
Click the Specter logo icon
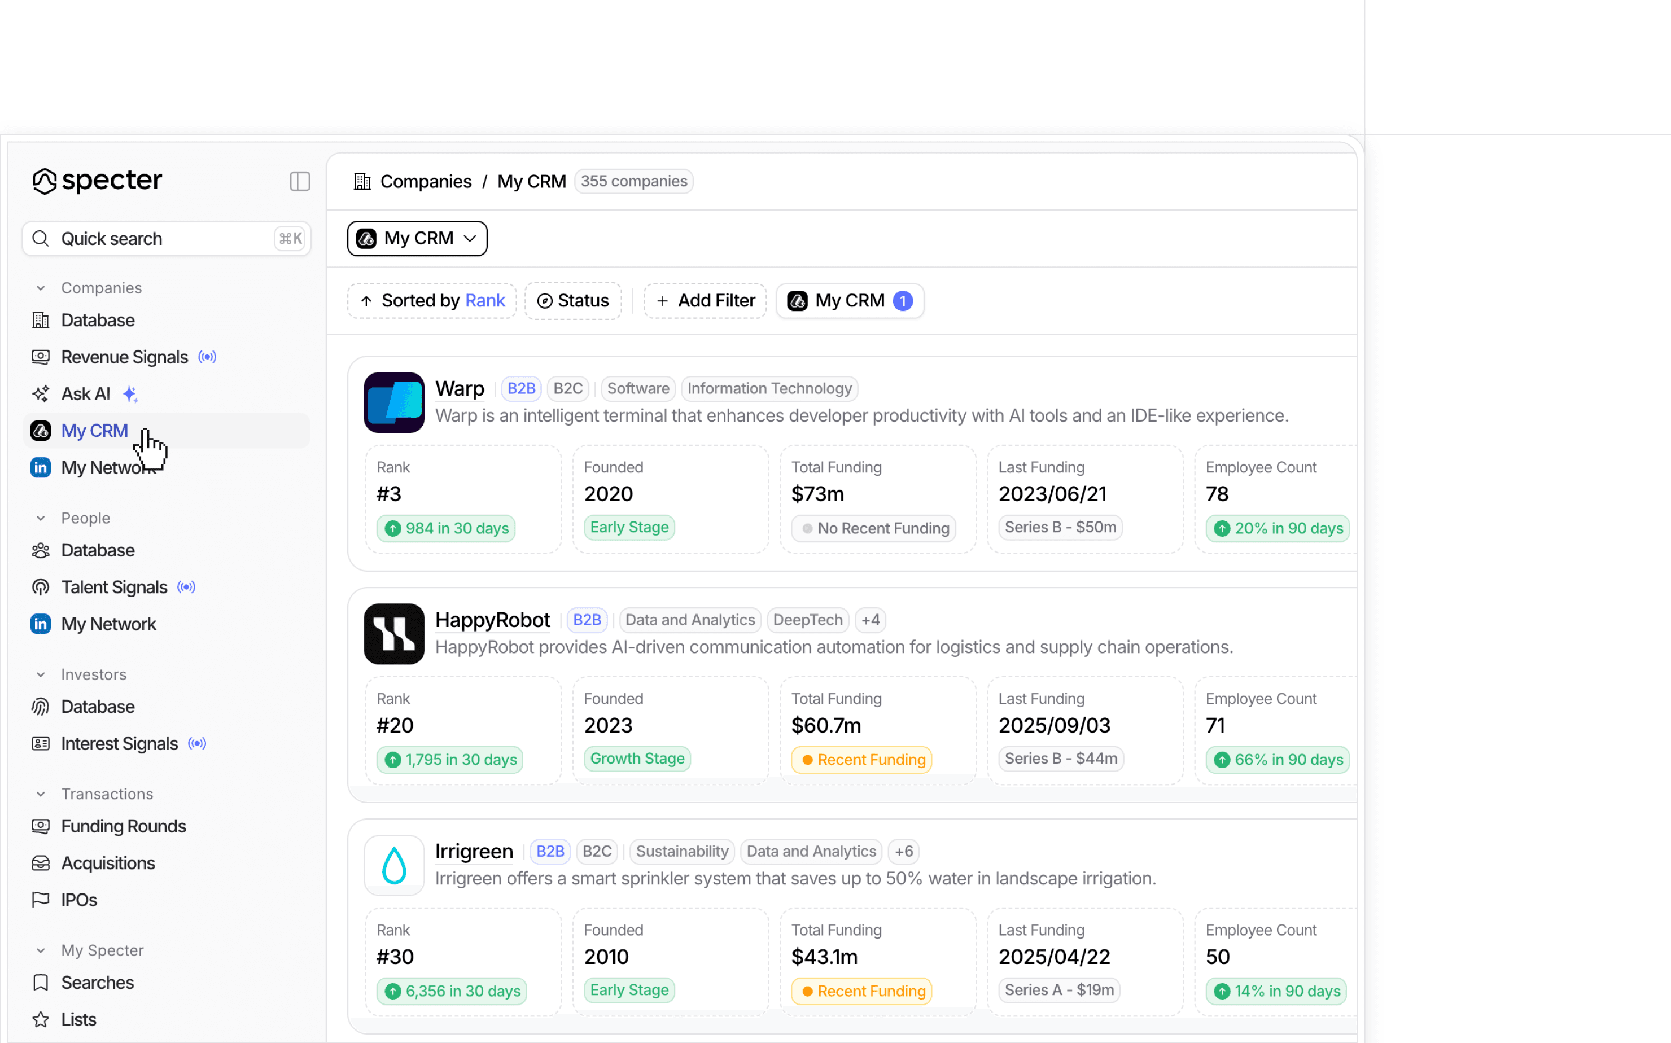pos(45,181)
